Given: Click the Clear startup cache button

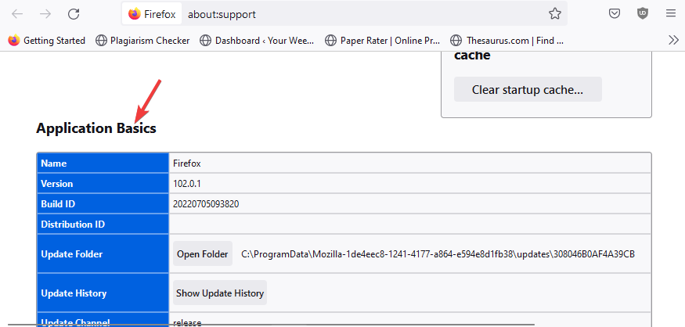Looking at the screenshot, I should [528, 89].
